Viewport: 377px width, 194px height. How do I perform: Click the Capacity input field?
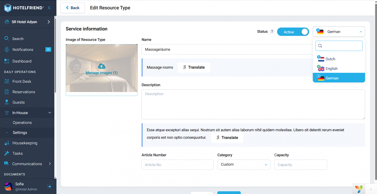click(301, 165)
